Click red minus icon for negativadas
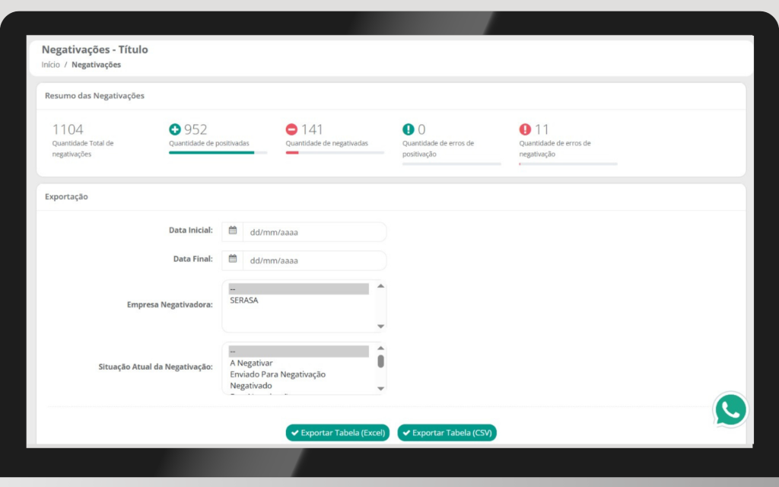This screenshot has width=779, height=487. (291, 130)
